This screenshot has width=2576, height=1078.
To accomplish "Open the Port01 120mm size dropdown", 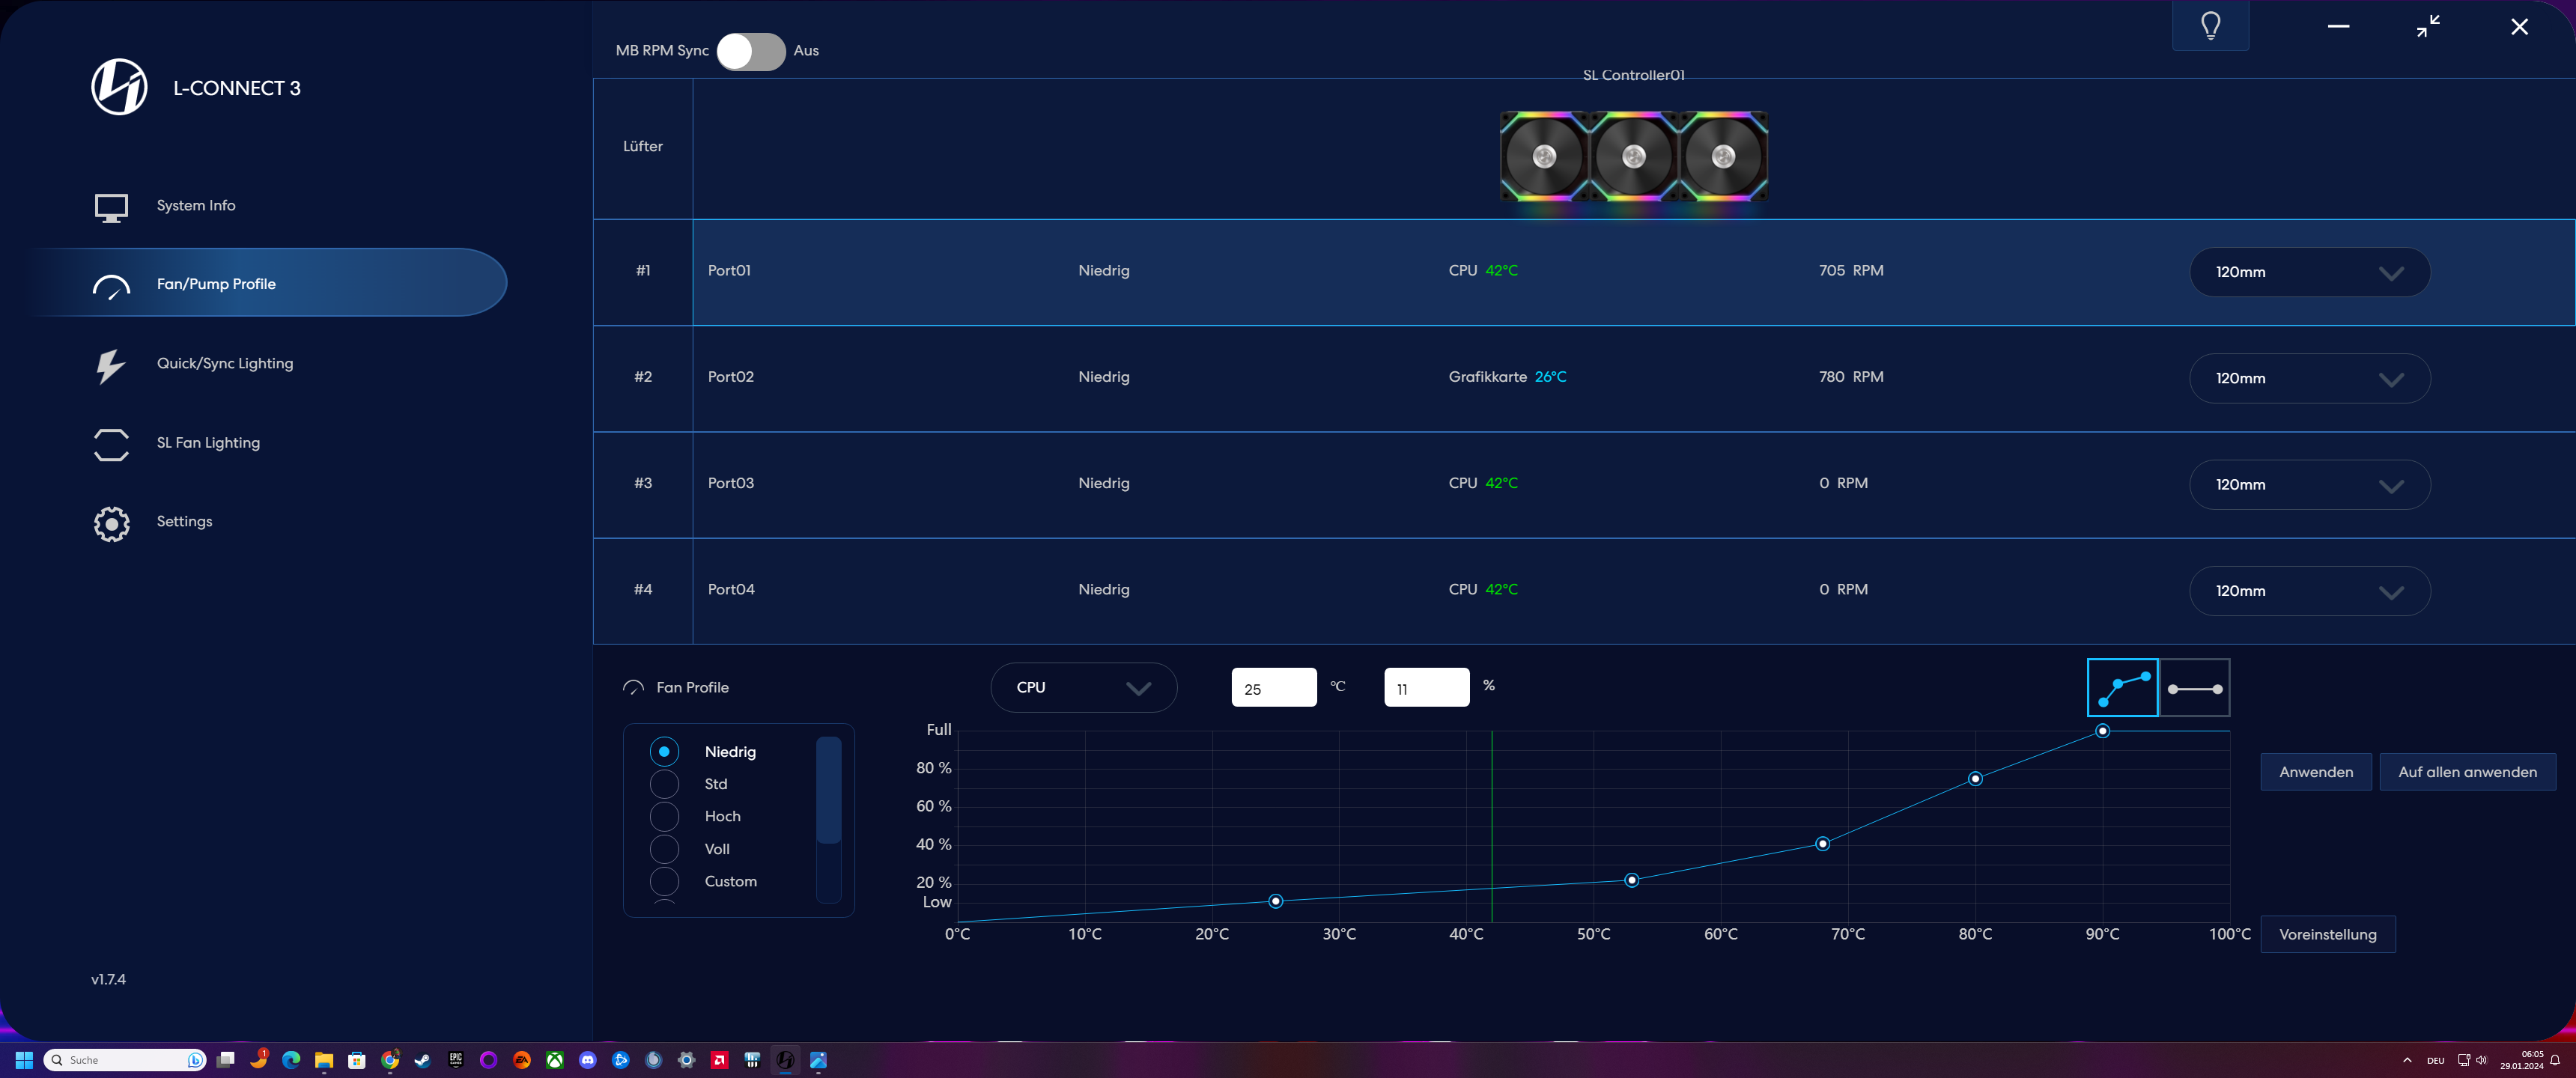I will 2309,272.
